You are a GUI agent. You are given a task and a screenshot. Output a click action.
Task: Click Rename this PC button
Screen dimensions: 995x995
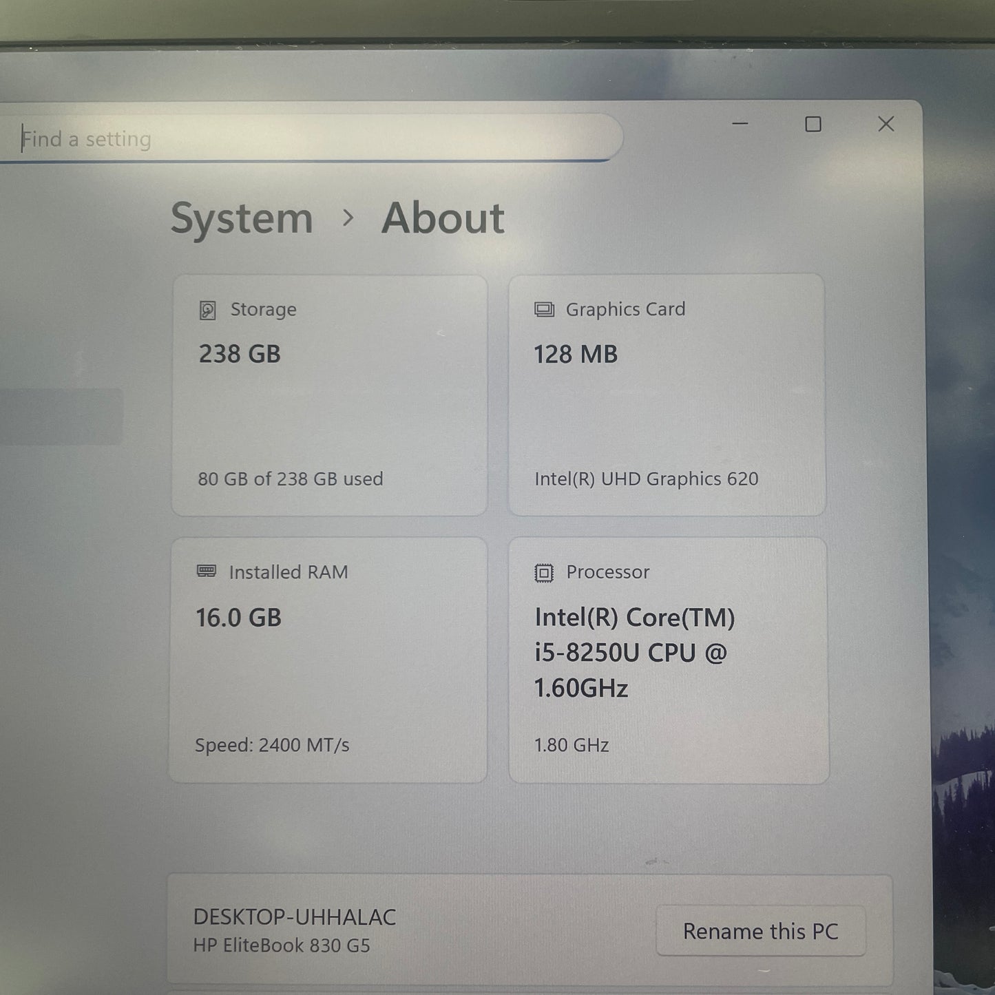tap(761, 931)
